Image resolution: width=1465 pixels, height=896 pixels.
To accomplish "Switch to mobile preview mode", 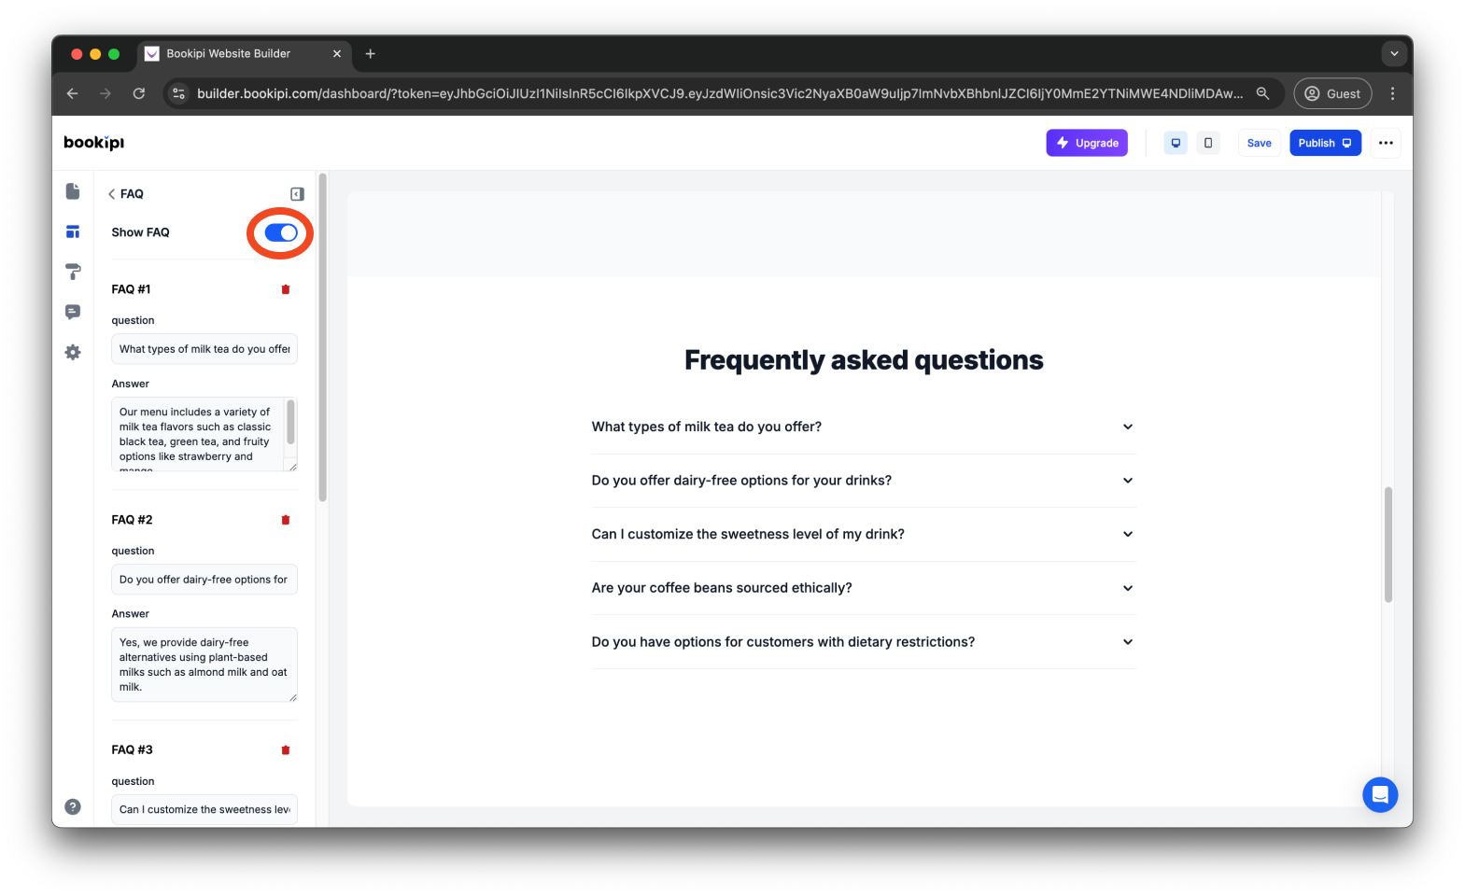I will click(x=1208, y=143).
